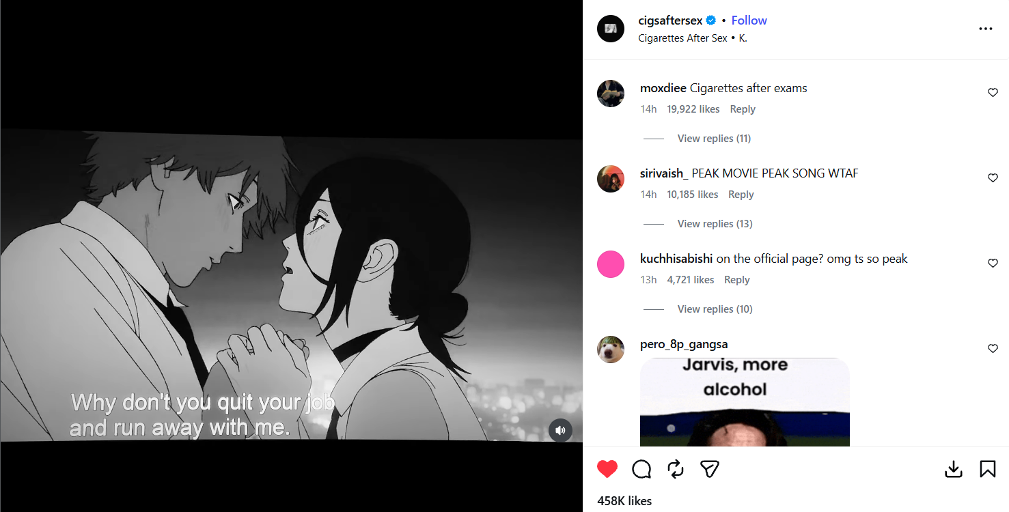This screenshot has height=512, width=1009.
Task: Reply to moxdiee's comment
Action: coord(743,109)
